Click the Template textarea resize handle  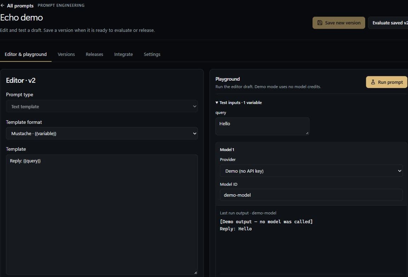196,273
